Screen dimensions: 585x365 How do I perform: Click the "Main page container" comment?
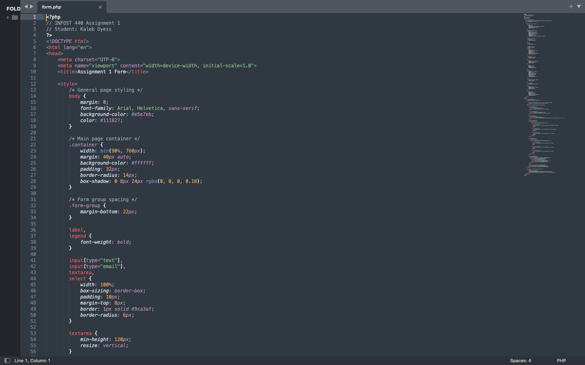104,139
